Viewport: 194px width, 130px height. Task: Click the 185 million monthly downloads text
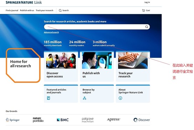[x=53, y=43]
